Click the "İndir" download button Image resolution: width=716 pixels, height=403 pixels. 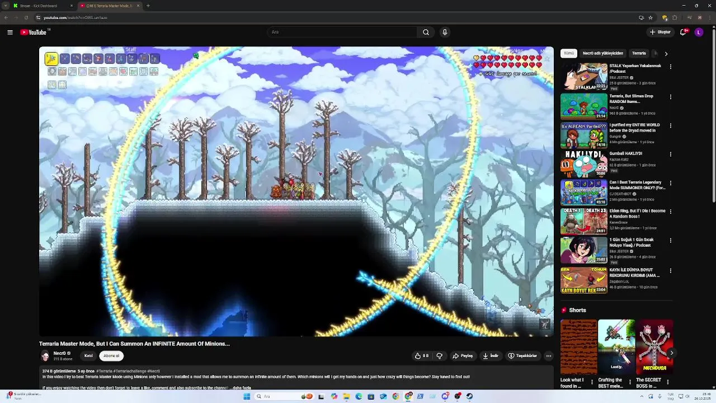coord(491,355)
